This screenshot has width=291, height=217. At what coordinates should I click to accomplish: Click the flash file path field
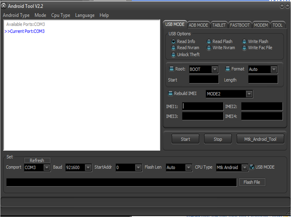122,182
